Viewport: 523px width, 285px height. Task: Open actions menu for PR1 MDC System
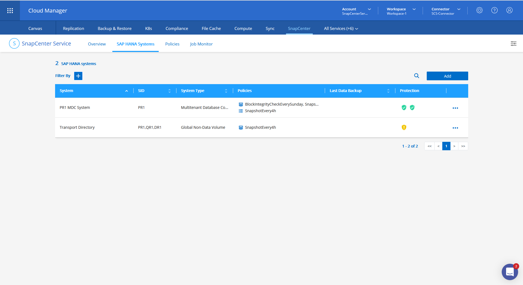coord(455,108)
